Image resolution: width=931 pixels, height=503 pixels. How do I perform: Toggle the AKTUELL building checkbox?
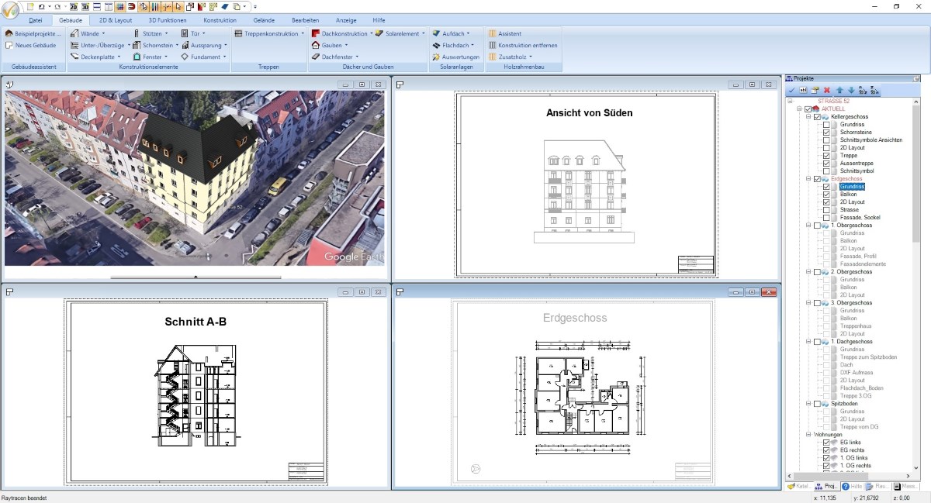pos(808,109)
